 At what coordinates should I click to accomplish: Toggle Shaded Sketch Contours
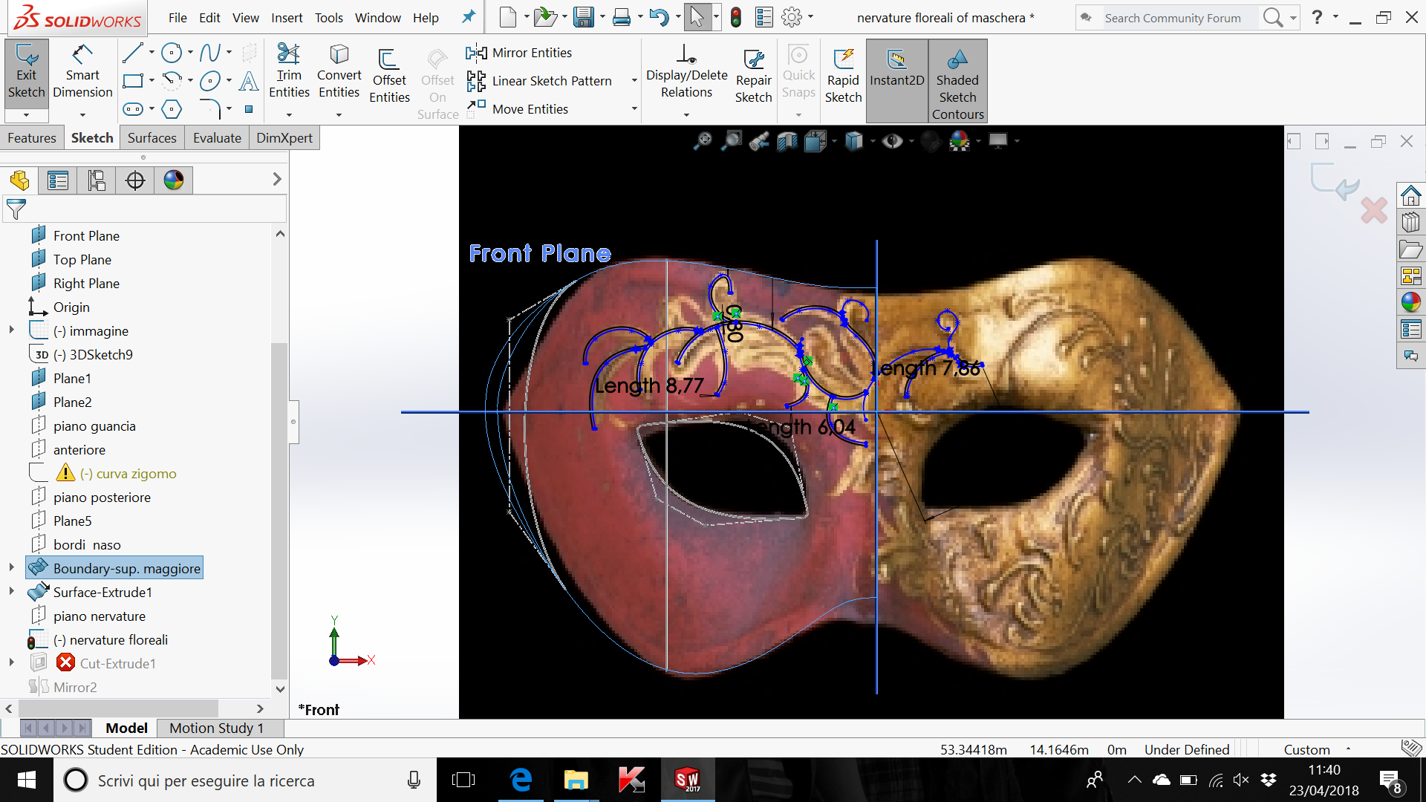tap(957, 78)
